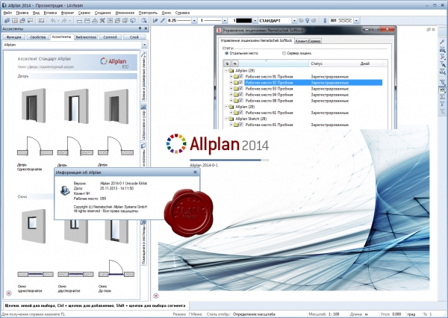448x318 pixels.
Task: Expand the Рабочее место 93 node
Action: point(231,89)
